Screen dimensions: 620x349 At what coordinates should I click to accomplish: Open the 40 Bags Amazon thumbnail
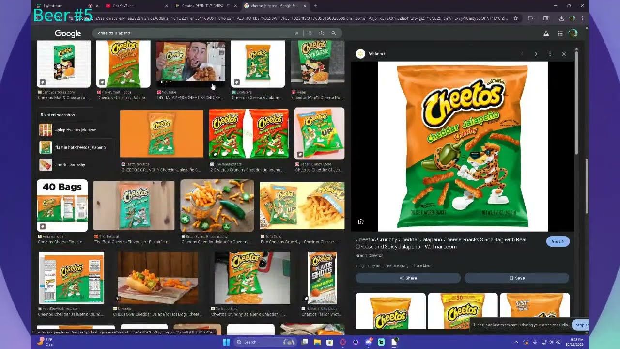click(62, 206)
